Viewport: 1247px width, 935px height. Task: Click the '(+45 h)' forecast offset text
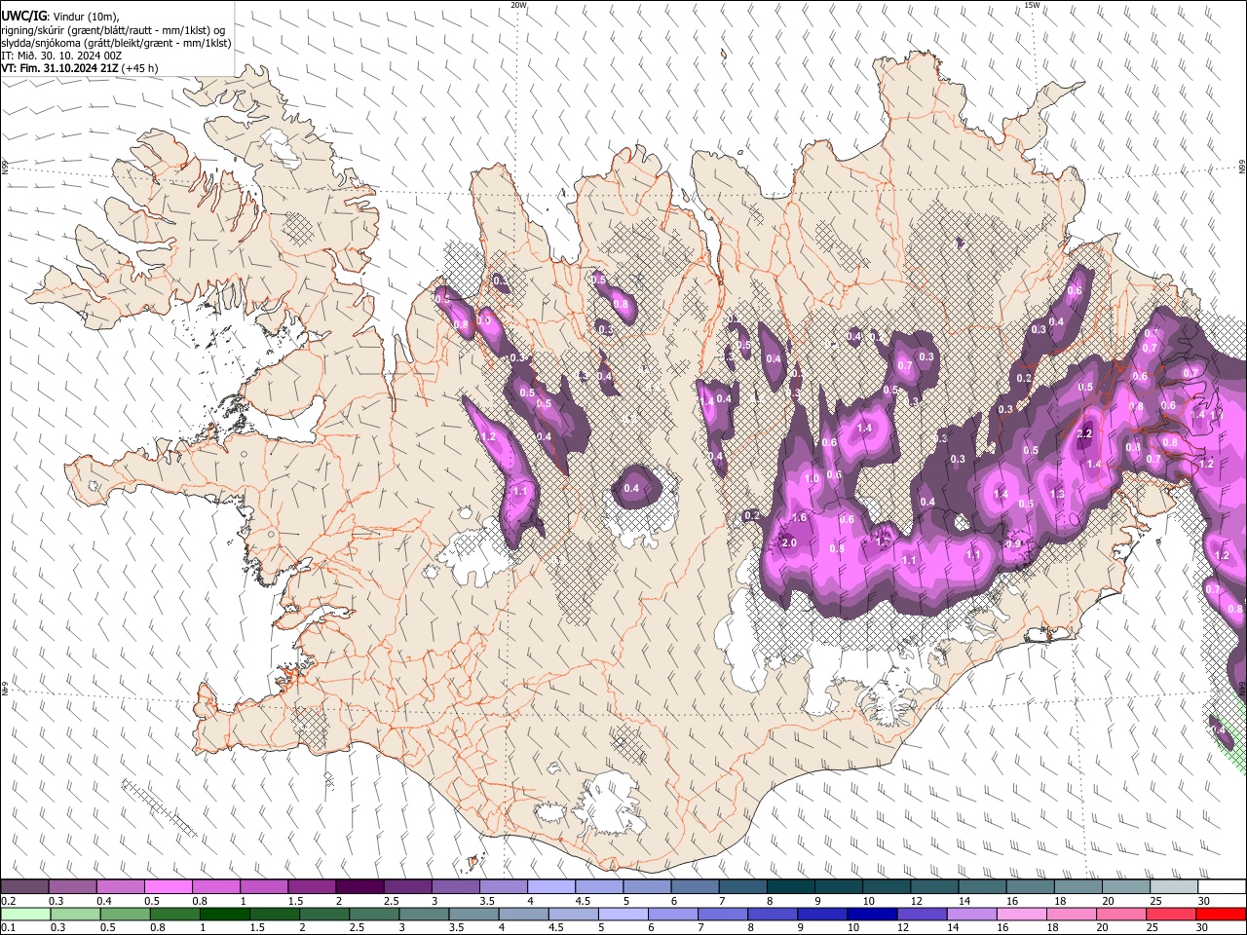click(x=141, y=68)
